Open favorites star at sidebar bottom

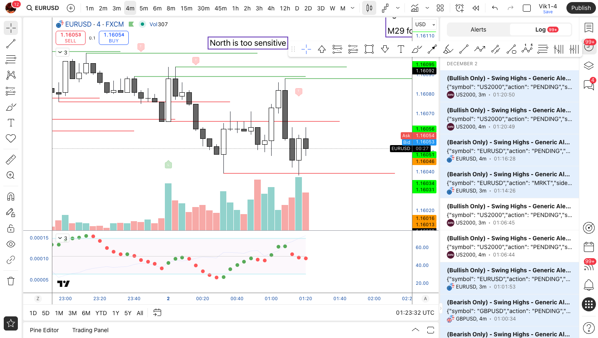[x=11, y=323]
